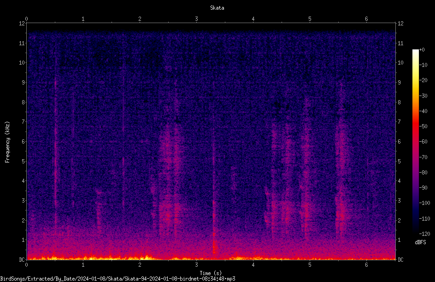Click the dBFS label under the color scale
Viewport: 435px width, 282px height.
(x=420, y=242)
